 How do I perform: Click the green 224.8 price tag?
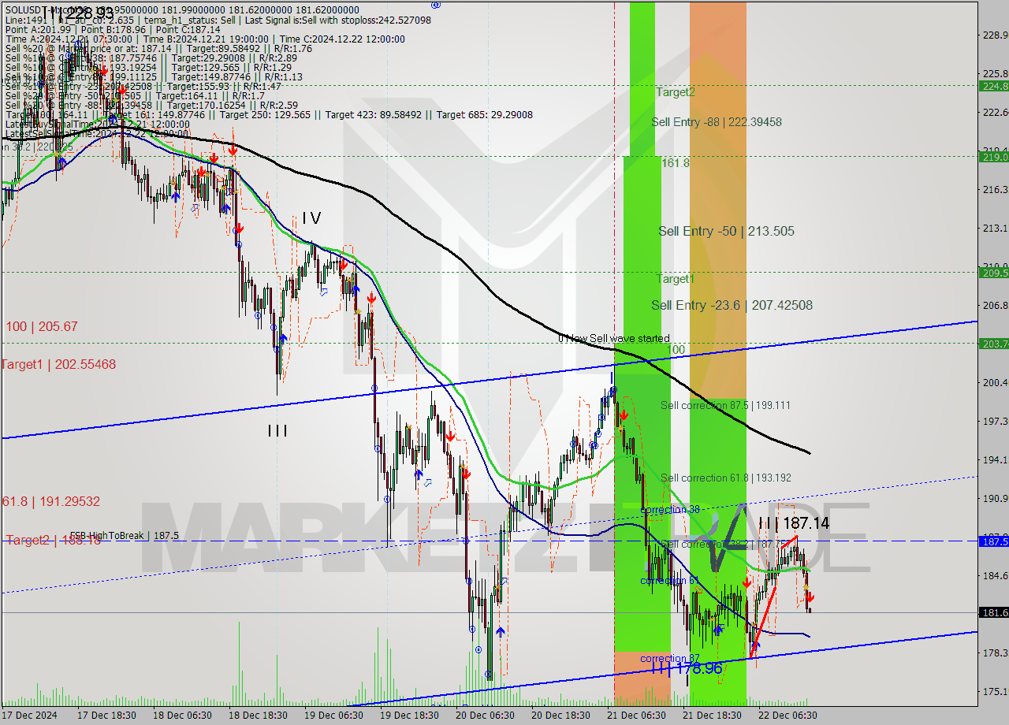(x=993, y=86)
